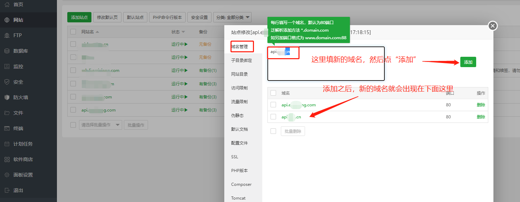Click the PHP命令行版本 button

[168, 17]
